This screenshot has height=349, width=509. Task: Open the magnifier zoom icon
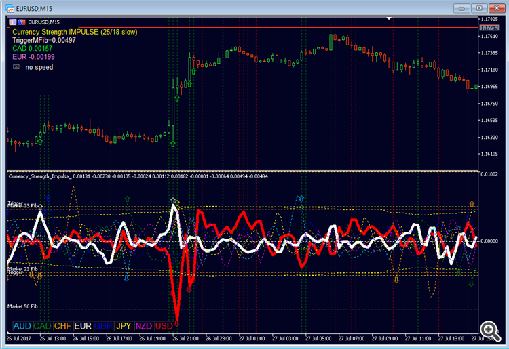490,331
